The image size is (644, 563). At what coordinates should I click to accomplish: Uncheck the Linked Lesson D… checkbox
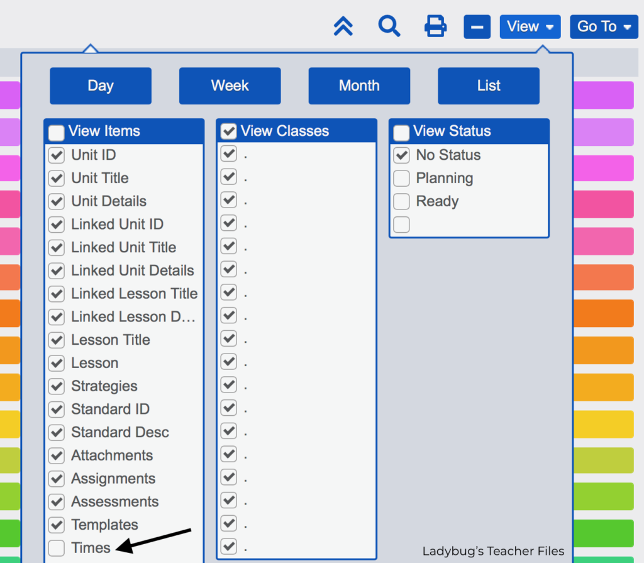coord(56,317)
